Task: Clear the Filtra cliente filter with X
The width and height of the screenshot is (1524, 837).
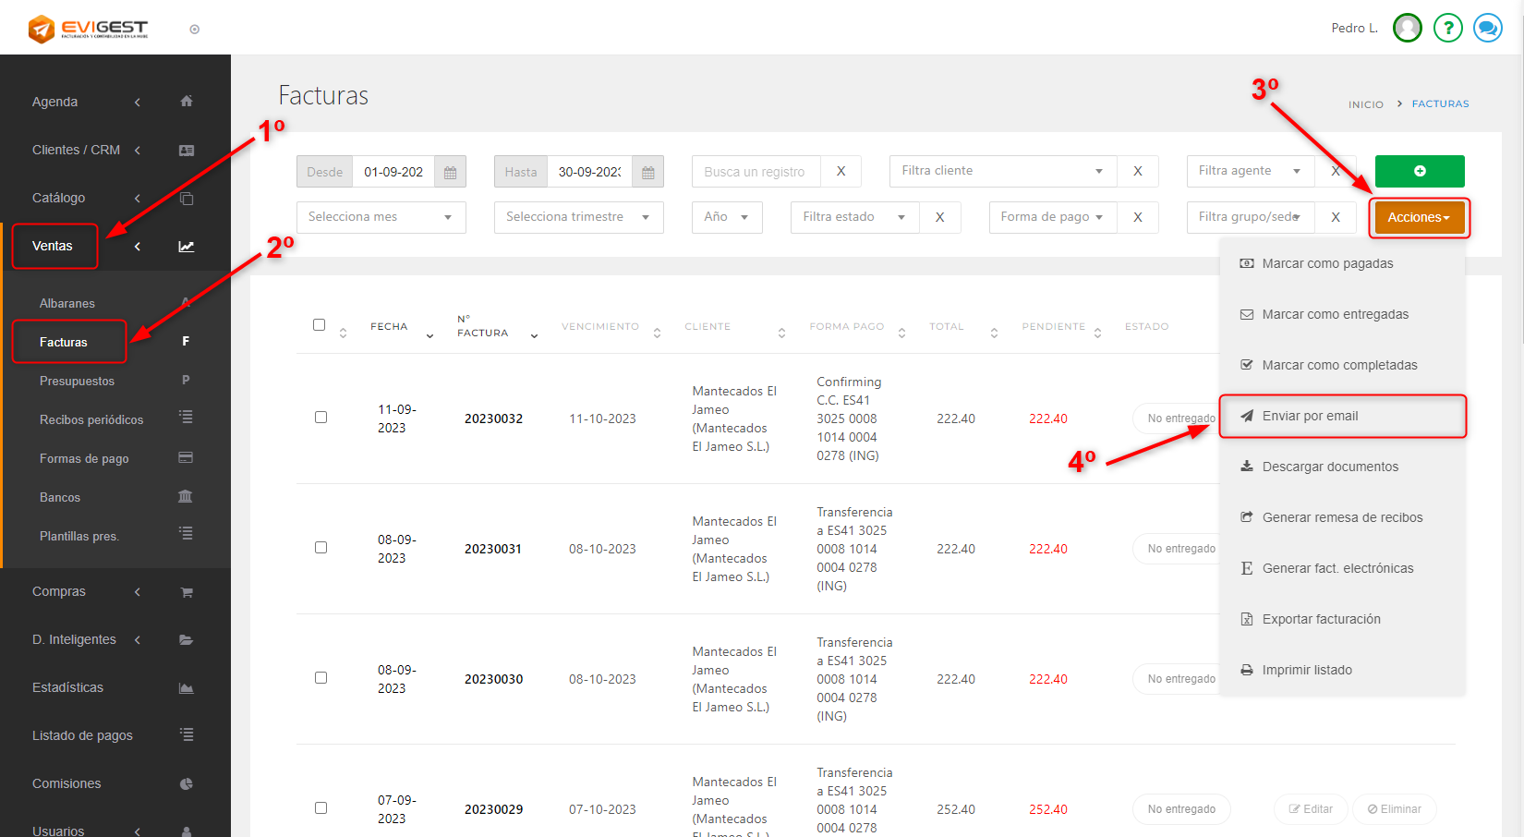Action: pos(1138,171)
